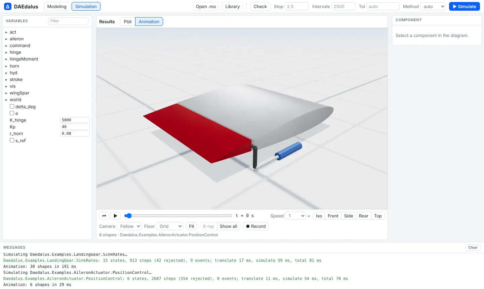
Task: Check the model for errors
Action: coord(260,6)
